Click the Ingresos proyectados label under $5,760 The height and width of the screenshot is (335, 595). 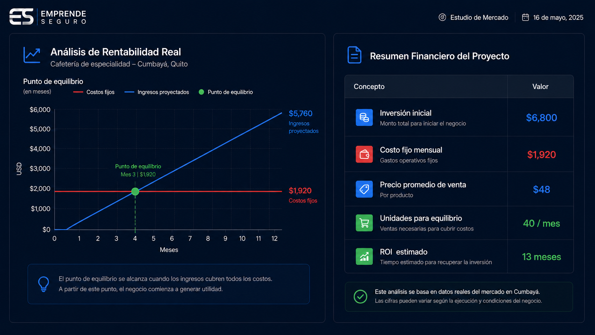(x=304, y=127)
